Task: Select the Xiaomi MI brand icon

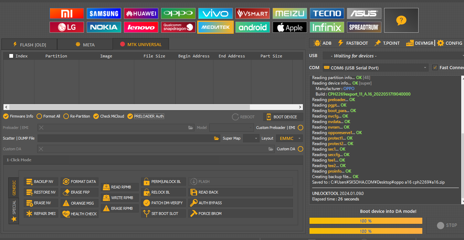Action: tap(67, 13)
